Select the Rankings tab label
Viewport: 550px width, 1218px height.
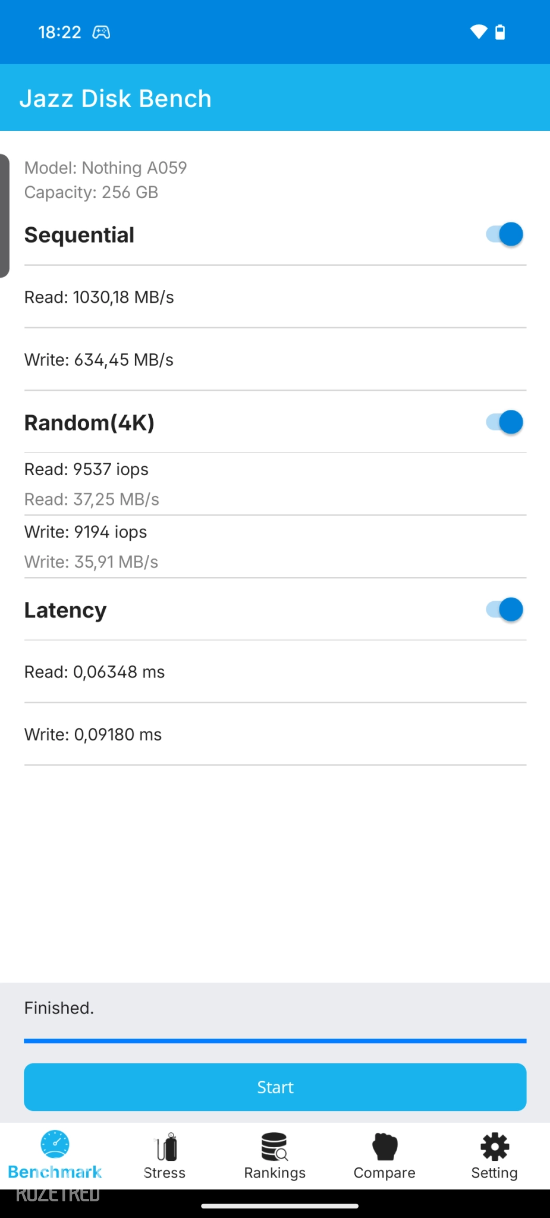click(x=275, y=1173)
